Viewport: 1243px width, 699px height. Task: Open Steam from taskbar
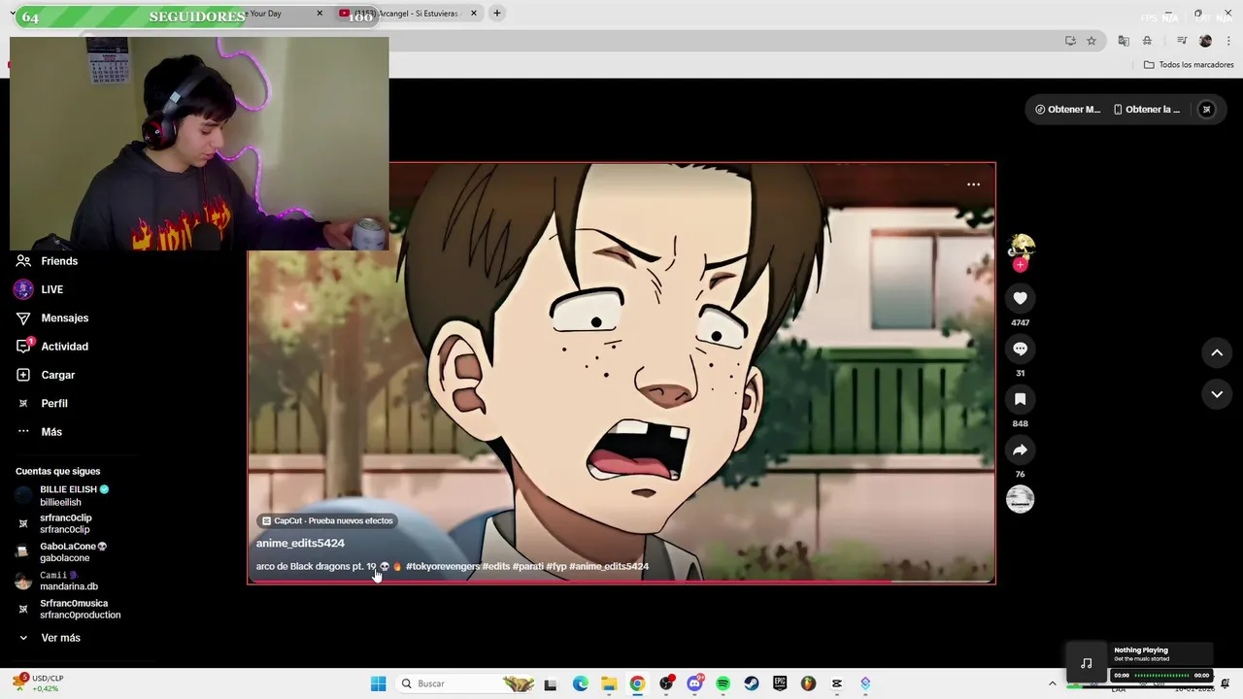tap(752, 683)
